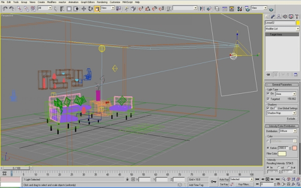
Task: Open the Named Selection Sets dropdown
Action: [x=185, y=8]
